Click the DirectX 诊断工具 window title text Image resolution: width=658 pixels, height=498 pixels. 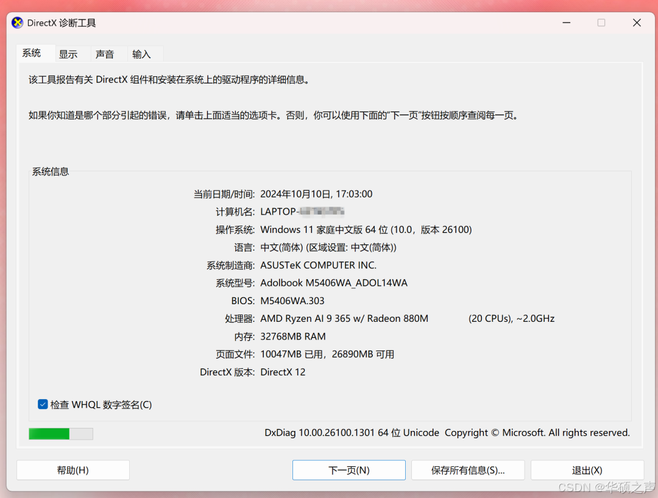62,23
